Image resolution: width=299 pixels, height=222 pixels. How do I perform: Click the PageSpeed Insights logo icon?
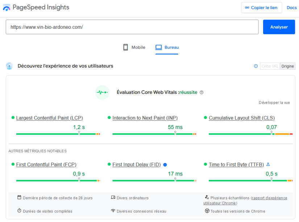(x=7, y=8)
